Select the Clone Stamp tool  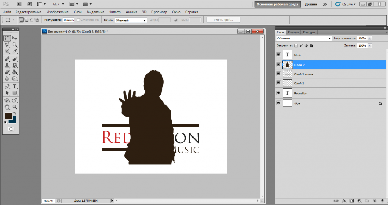pos(7,65)
